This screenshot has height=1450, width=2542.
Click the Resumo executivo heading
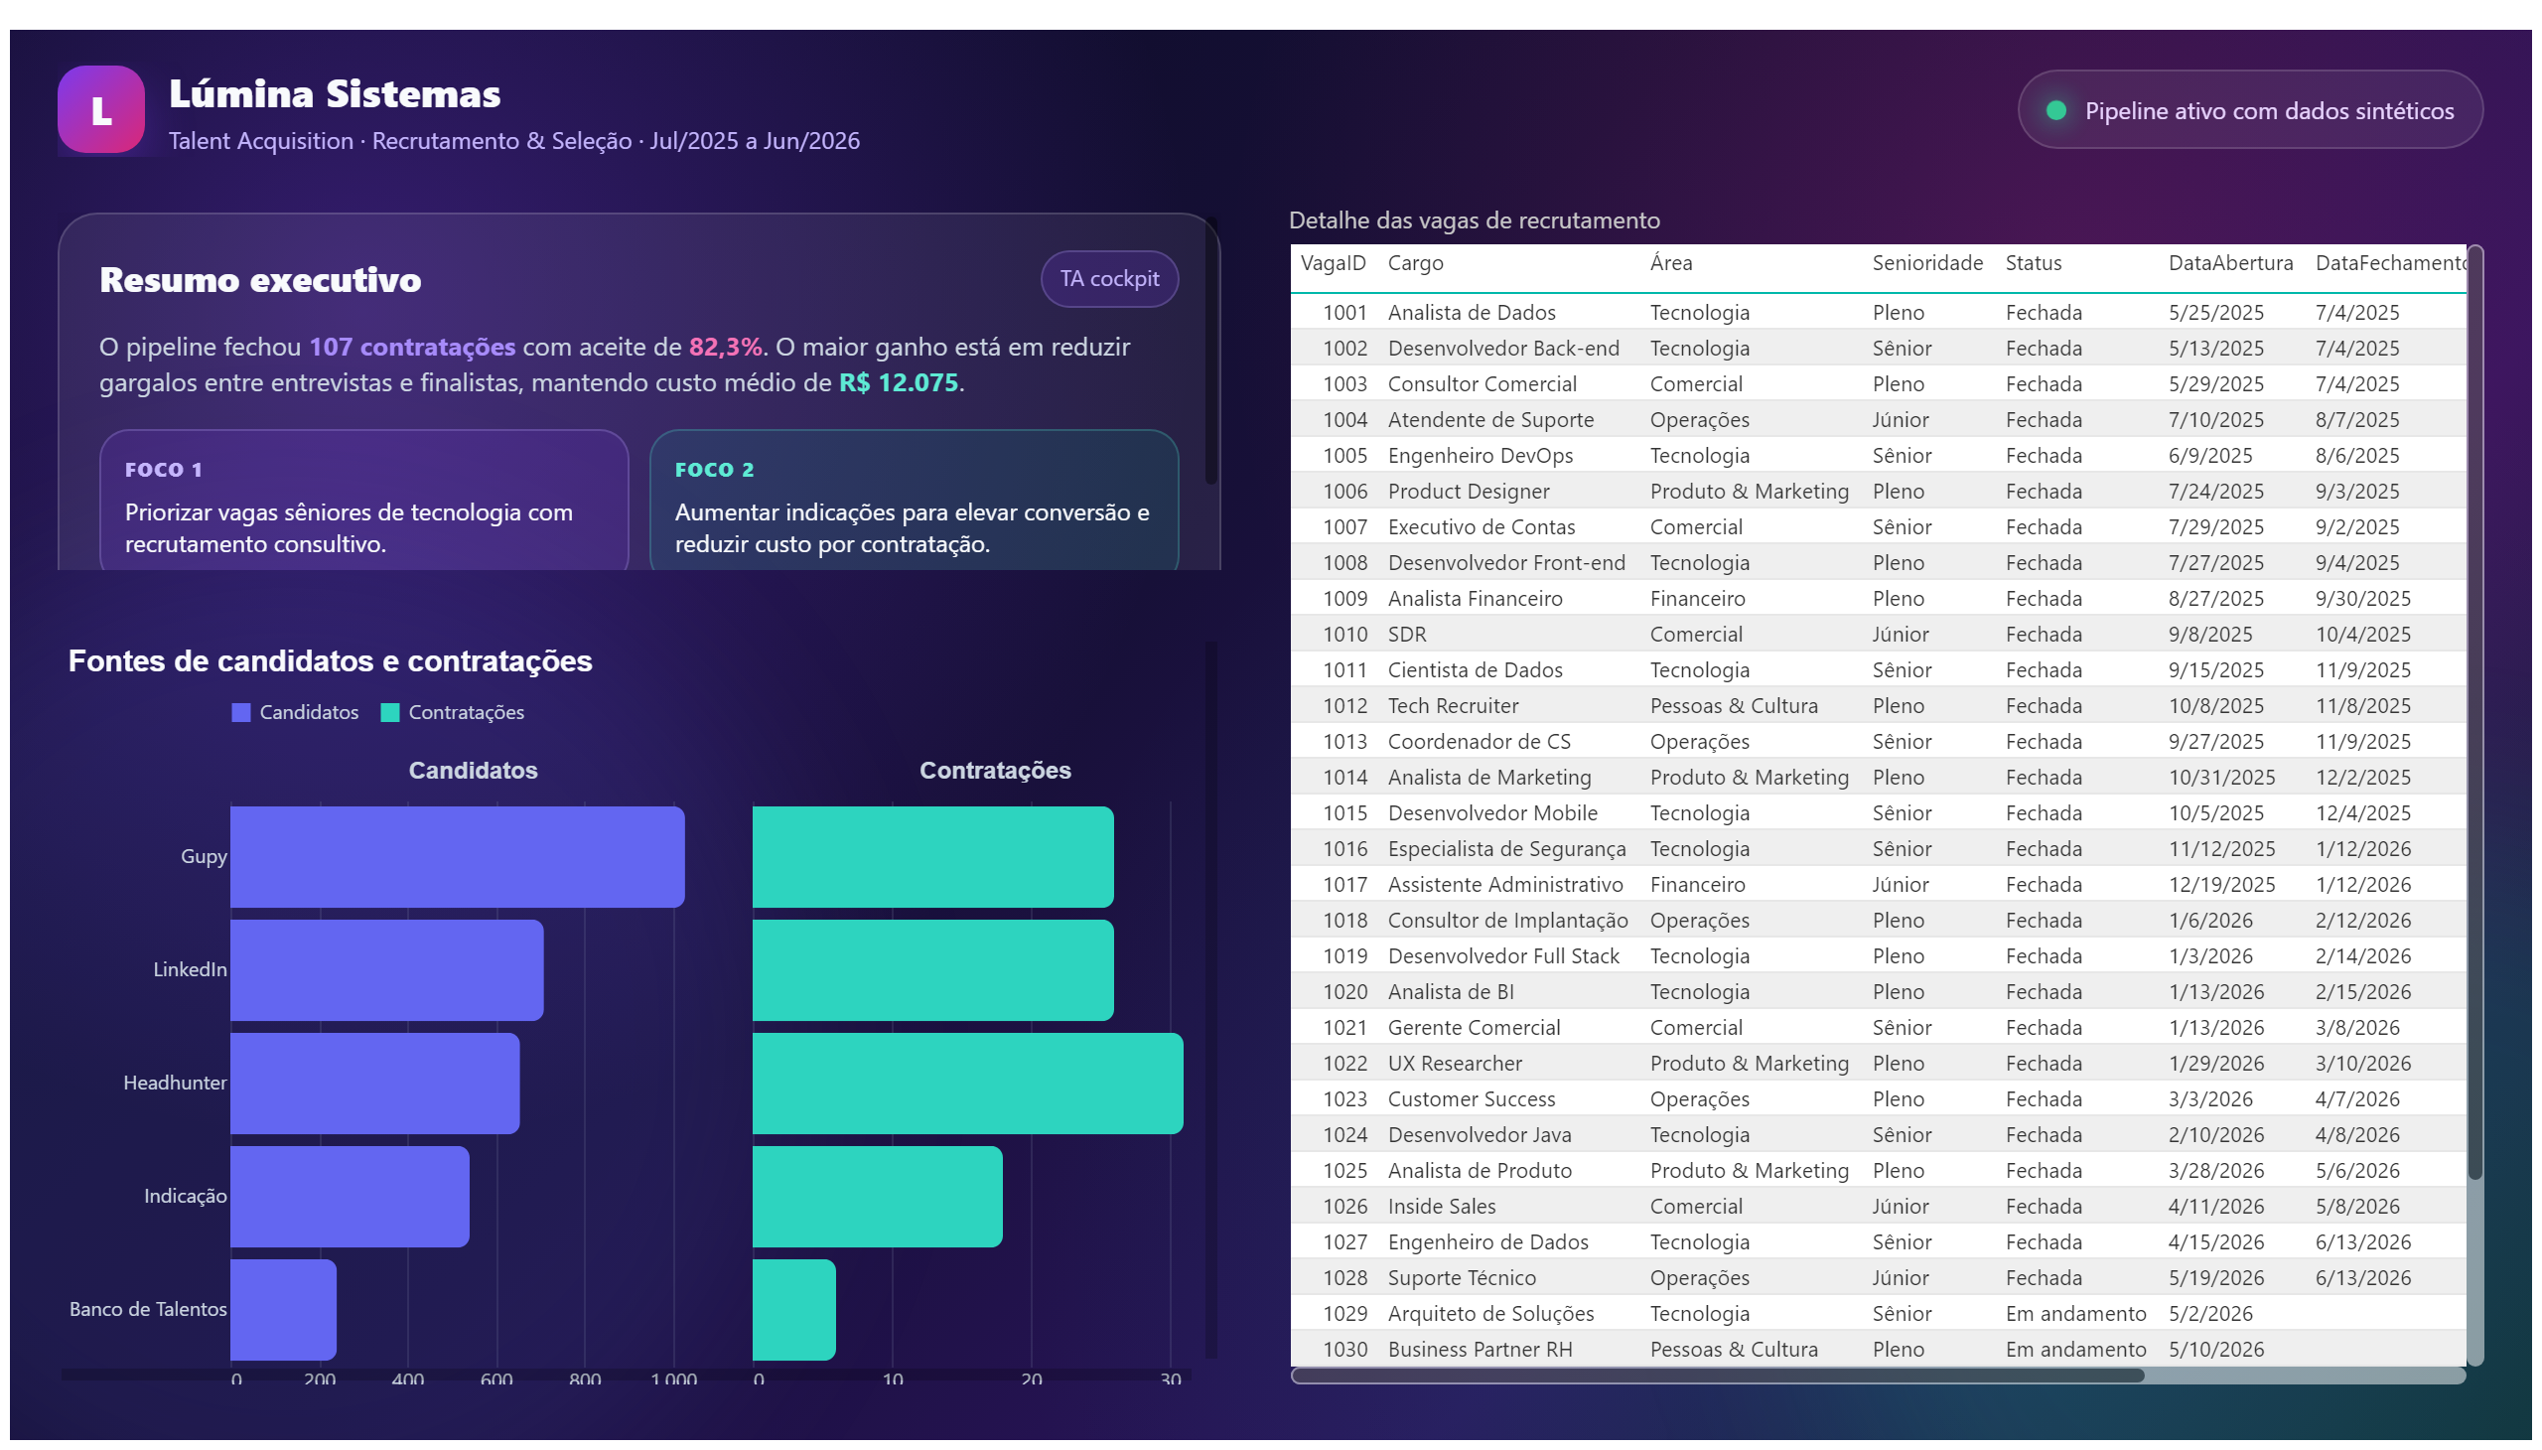click(x=260, y=280)
